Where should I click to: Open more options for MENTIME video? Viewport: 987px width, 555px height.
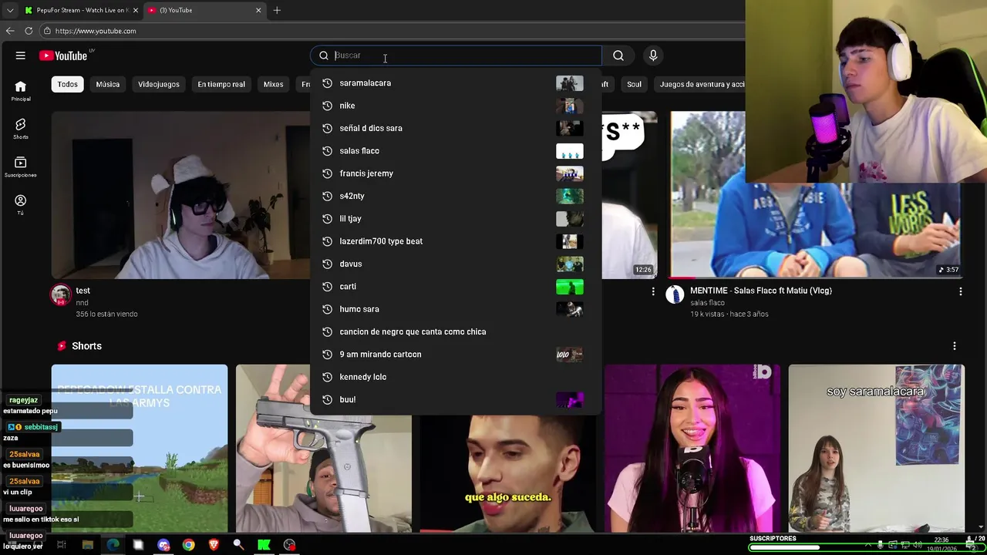point(960,291)
